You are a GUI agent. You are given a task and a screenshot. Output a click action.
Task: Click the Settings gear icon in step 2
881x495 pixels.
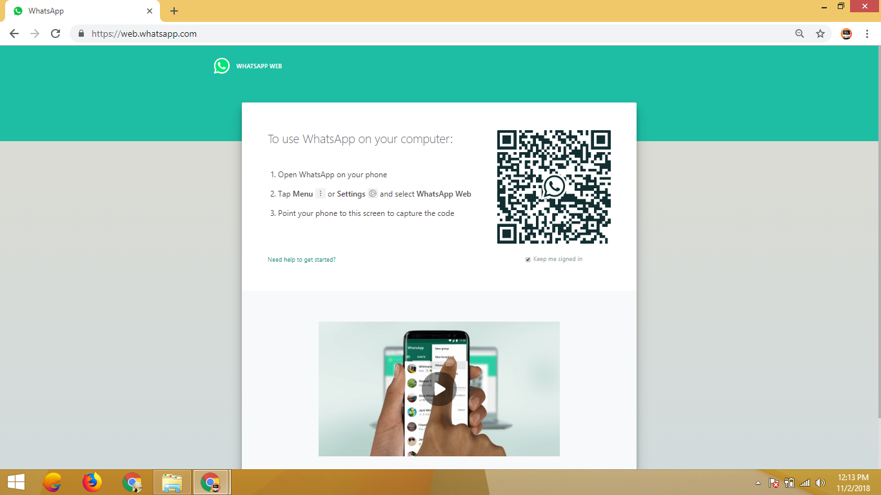point(372,193)
